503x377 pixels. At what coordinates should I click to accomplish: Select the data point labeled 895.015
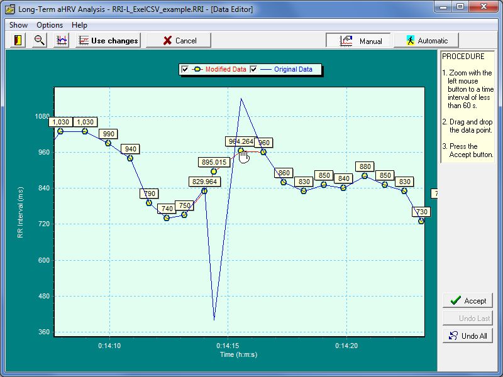(x=214, y=172)
